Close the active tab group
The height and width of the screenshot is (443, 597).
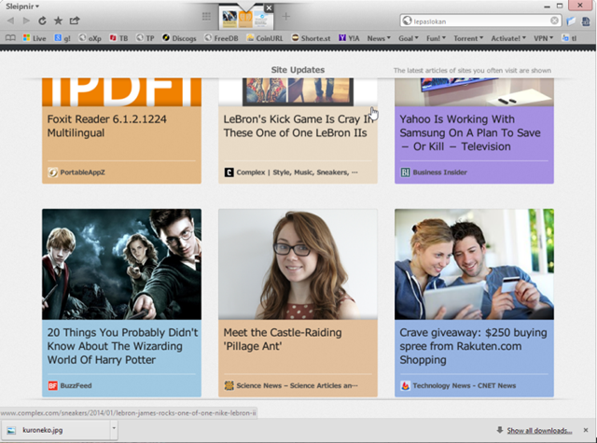tap(269, 7)
